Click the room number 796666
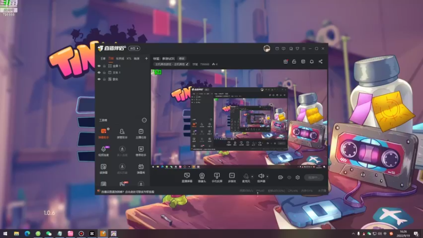 tap(205, 64)
